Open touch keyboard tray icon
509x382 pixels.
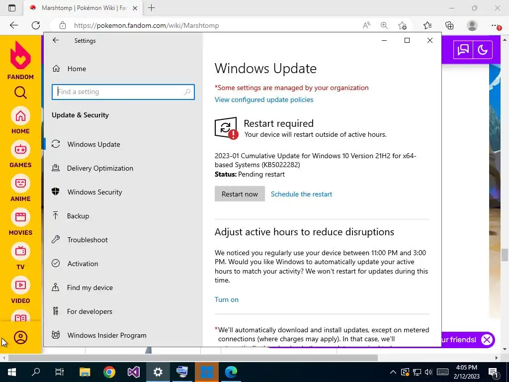pyautogui.click(x=442, y=372)
